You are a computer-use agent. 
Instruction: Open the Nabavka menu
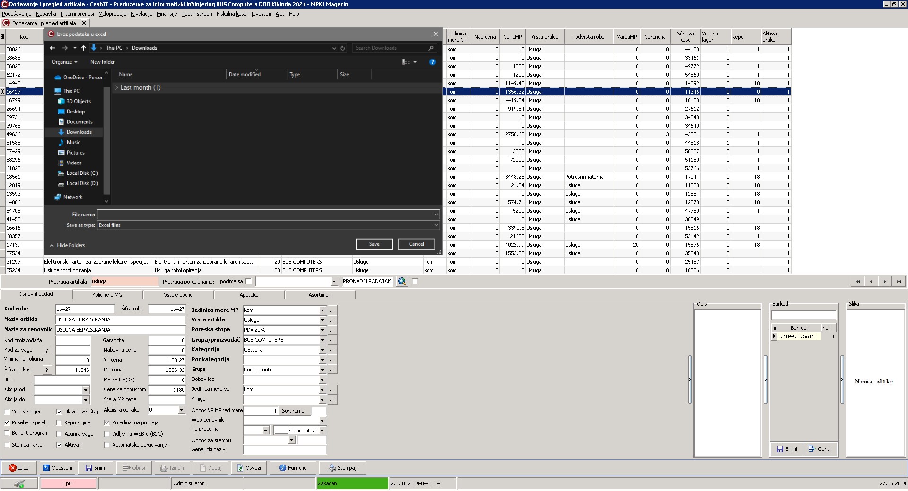click(46, 14)
